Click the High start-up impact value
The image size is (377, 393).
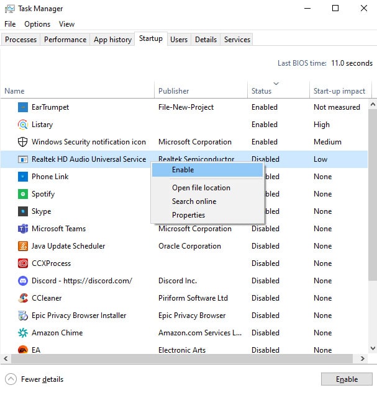(x=322, y=125)
